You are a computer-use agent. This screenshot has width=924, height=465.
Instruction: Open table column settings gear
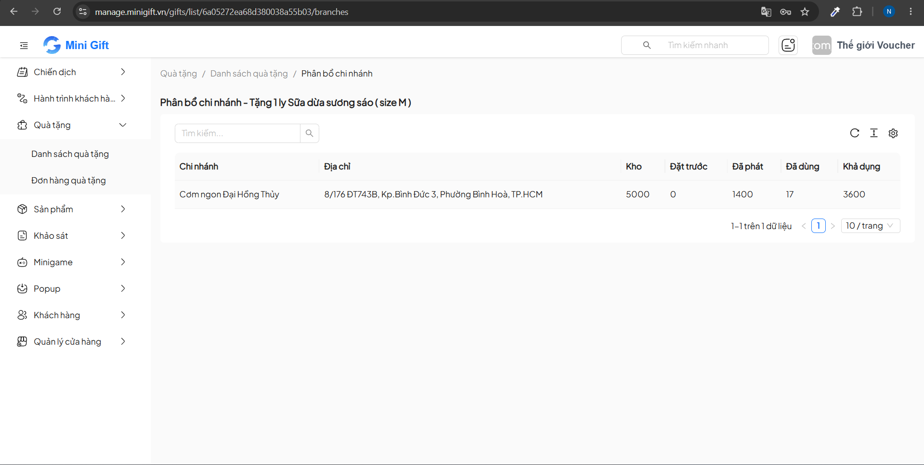pos(893,133)
